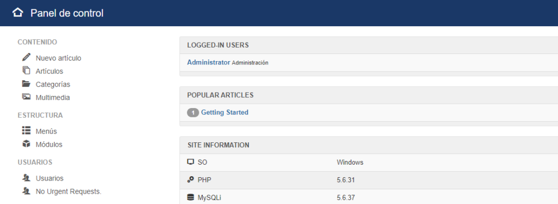Click No Urgent Requests link
The image size is (558, 204).
pos(68,191)
